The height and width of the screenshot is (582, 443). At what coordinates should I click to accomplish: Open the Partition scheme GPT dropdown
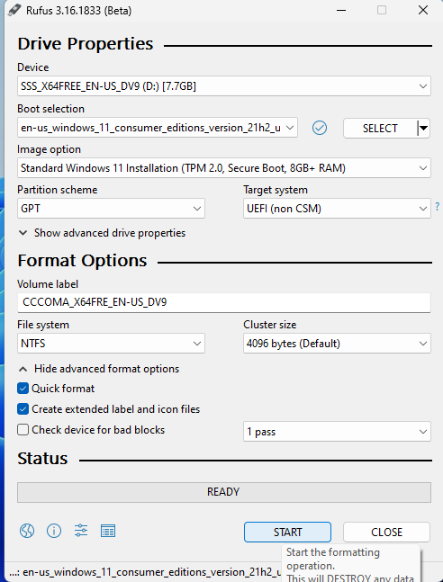point(111,208)
